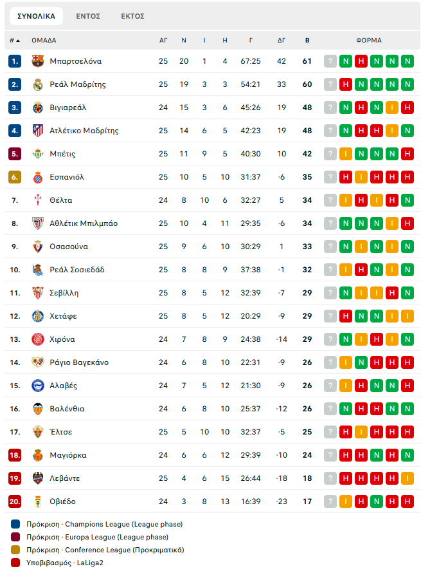Image resolution: width=421 pixels, height=571 pixels.
Task: Click the Villarreal yellow crest icon
Action: click(37, 108)
